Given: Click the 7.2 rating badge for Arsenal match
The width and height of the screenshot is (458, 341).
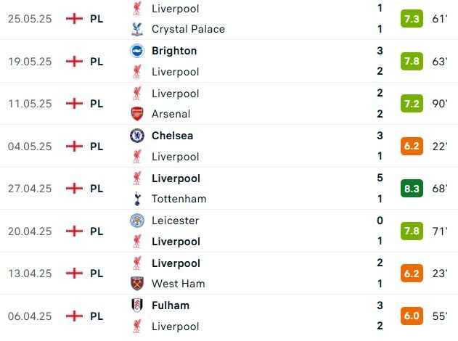Looking at the screenshot, I should coord(412,104).
